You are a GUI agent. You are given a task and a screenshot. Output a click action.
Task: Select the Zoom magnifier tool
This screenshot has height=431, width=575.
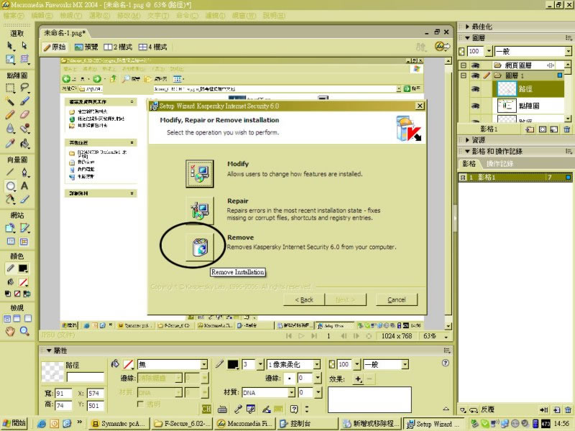(24, 331)
